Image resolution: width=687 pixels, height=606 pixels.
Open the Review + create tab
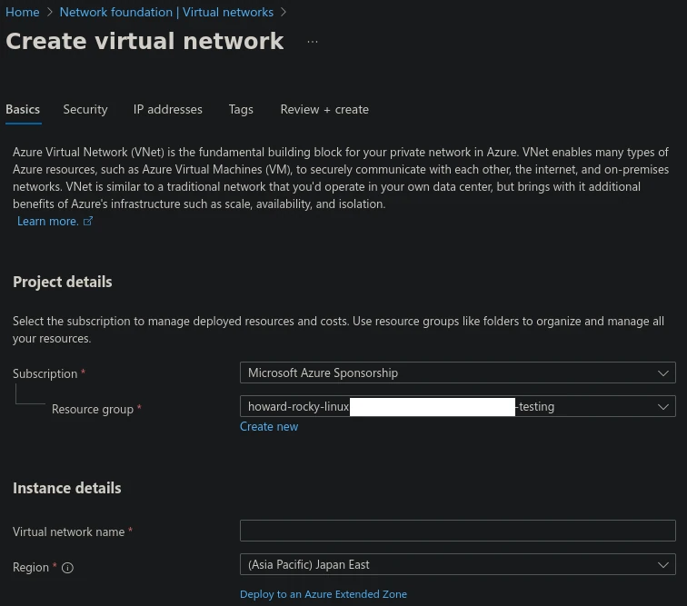coord(324,110)
